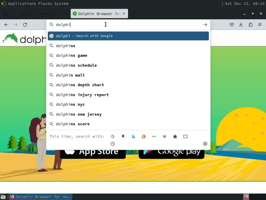Choose the 'dolphins nyc' suggestion

coord(128,104)
